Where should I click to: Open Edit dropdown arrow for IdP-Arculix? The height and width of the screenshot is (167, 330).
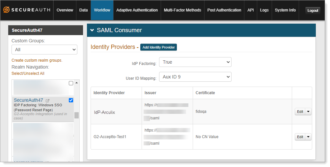coord(309,112)
